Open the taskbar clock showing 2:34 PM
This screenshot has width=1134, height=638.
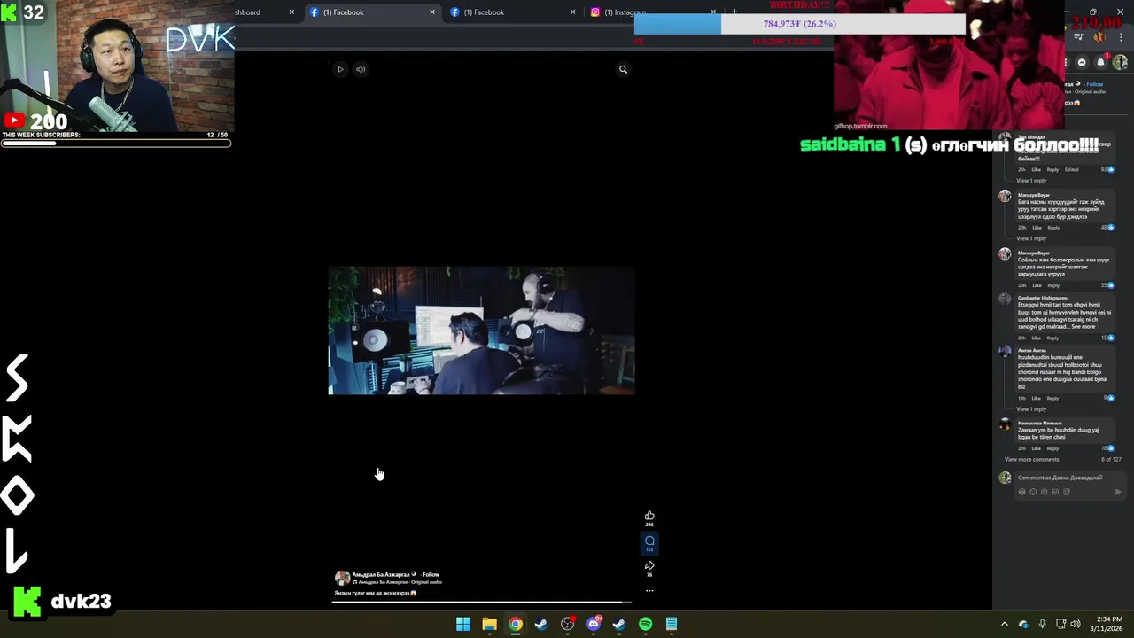pyautogui.click(x=1108, y=624)
